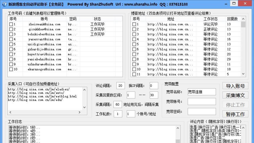Select the http://blog.sina.com.cn/lm/auto/ line
The image size is (254, 143).
(x=36, y=93)
